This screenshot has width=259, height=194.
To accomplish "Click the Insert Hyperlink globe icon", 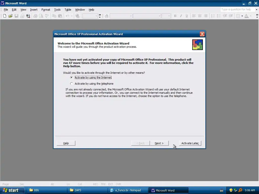I will pyautogui.click(x=77, y=16).
